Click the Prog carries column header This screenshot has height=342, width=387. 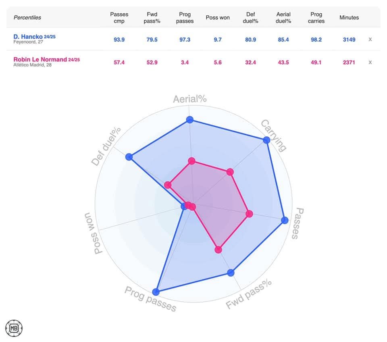[316, 17]
